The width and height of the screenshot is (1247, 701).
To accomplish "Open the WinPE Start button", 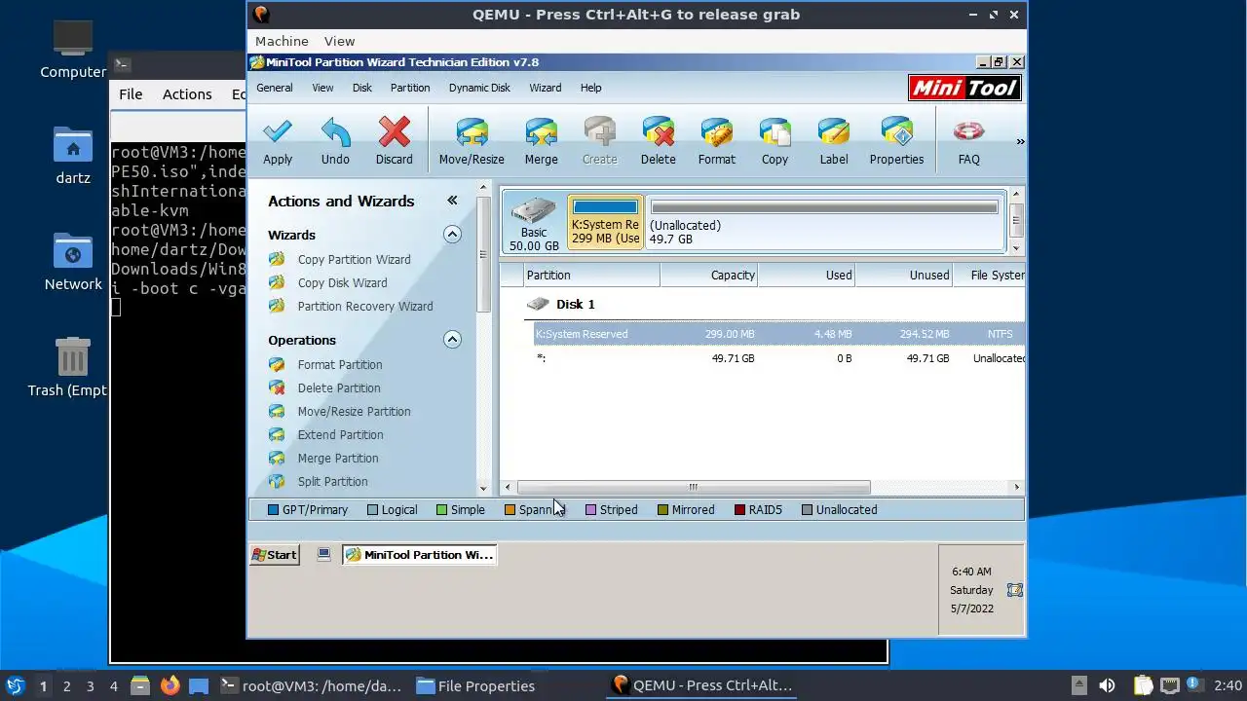I will point(275,555).
